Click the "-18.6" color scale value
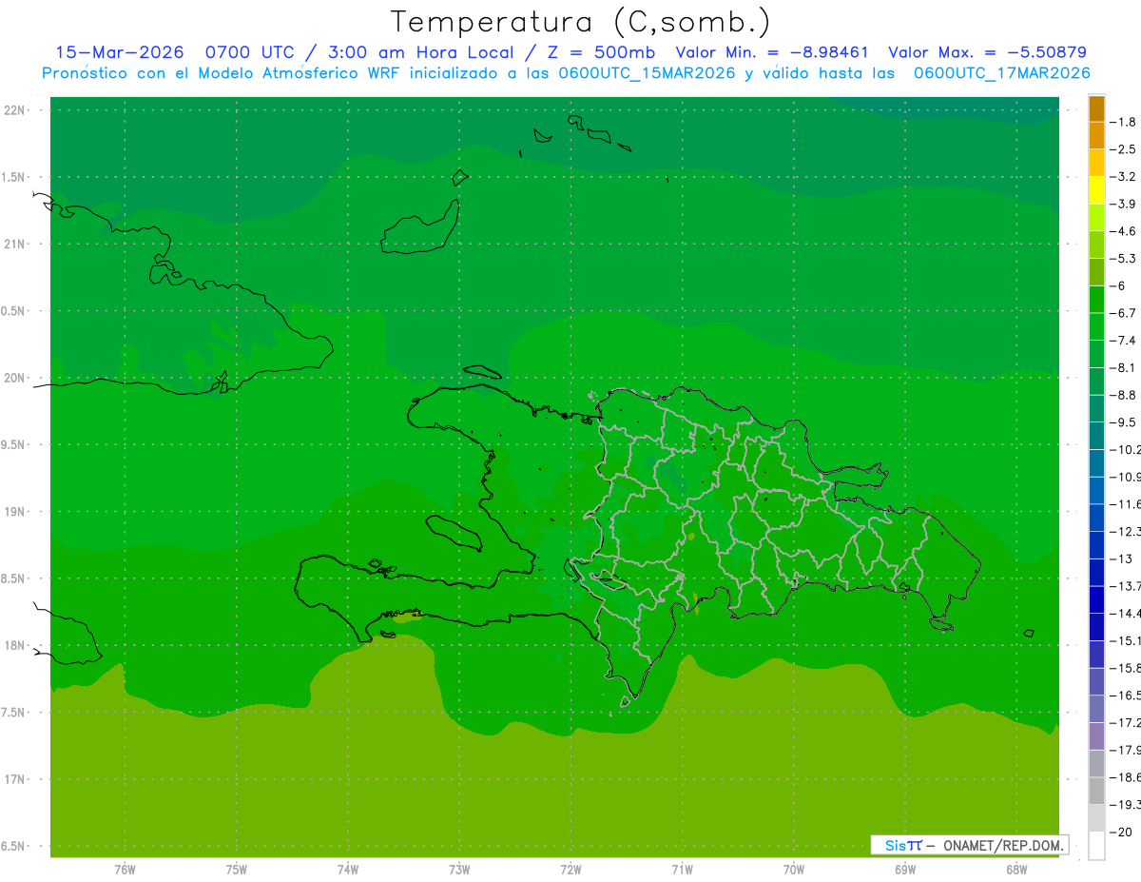 (x=1126, y=778)
